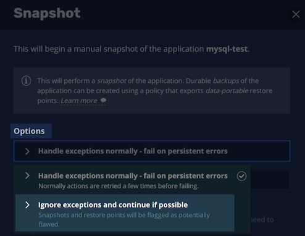Close the Snapshot dialog with the X
305x236 pixels.
pyautogui.click(x=296, y=14)
